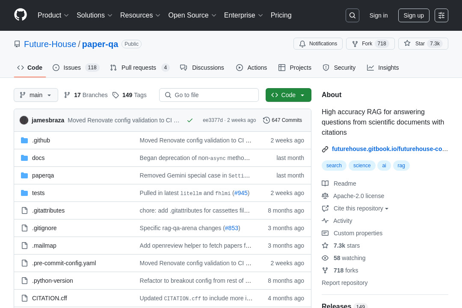Expand the Open Source menu
This screenshot has height=308, width=462.
pos(192,15)
